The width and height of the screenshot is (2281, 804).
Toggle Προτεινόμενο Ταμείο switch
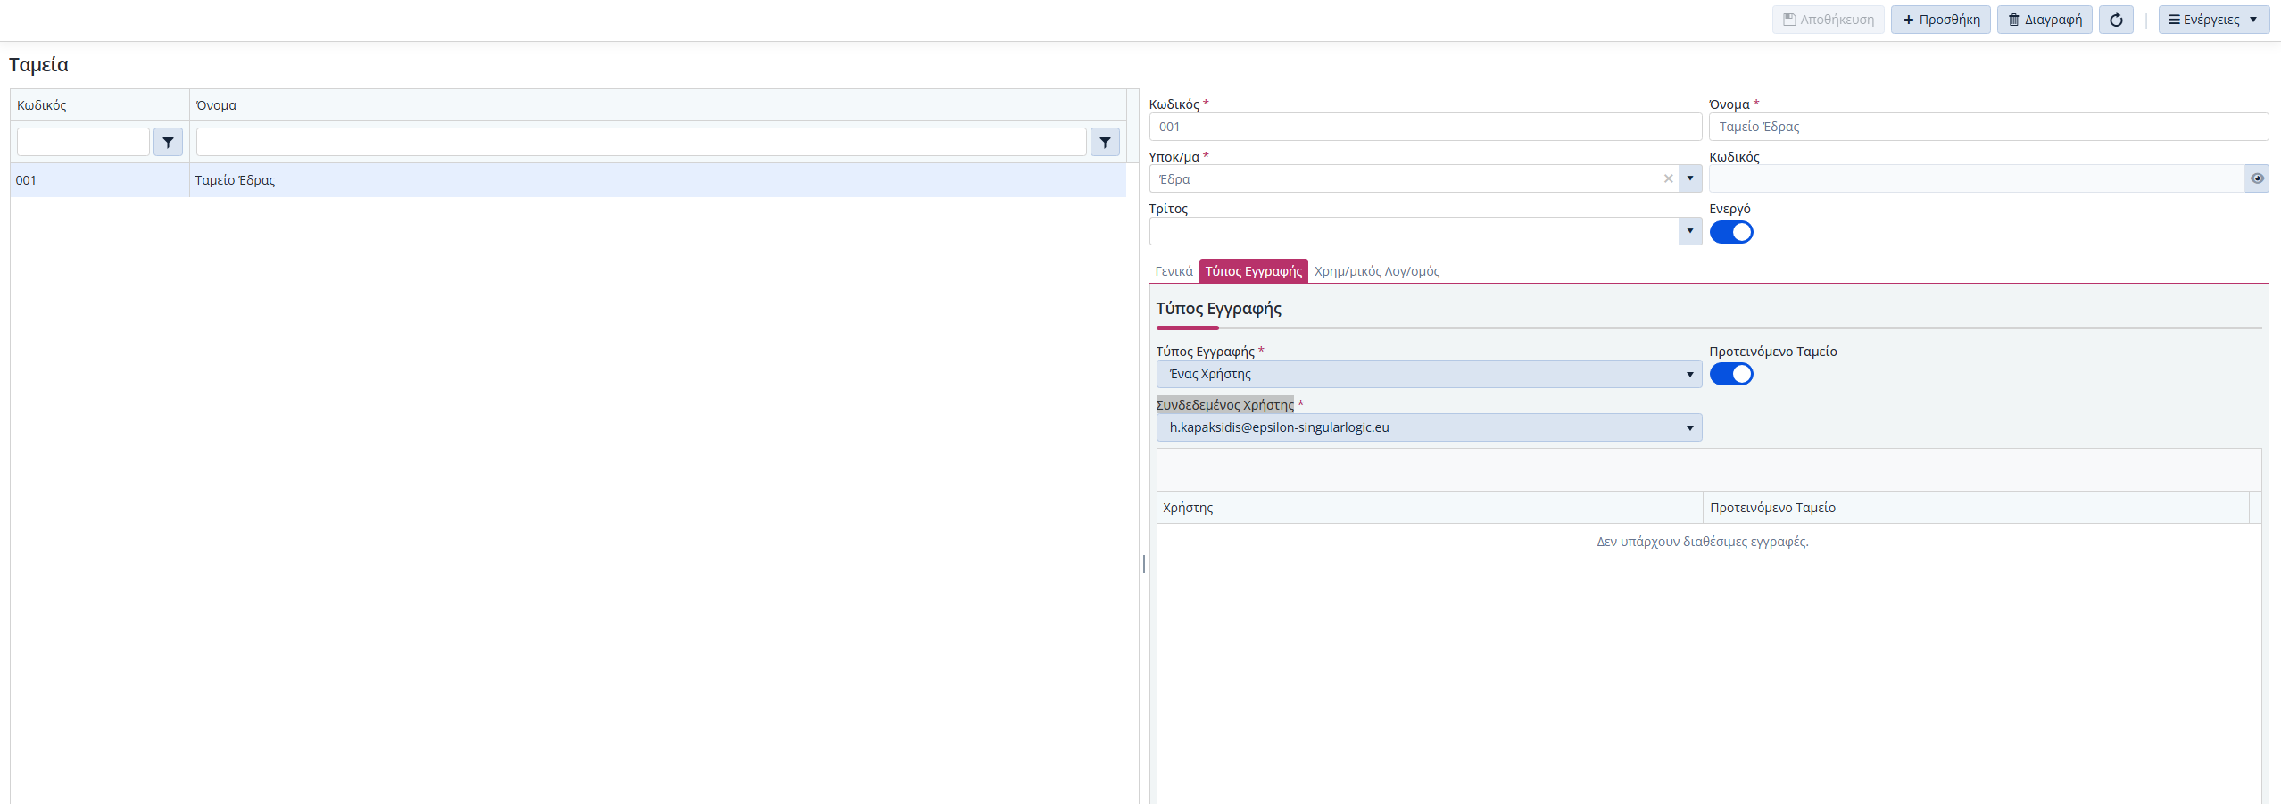pos(1731,374)
